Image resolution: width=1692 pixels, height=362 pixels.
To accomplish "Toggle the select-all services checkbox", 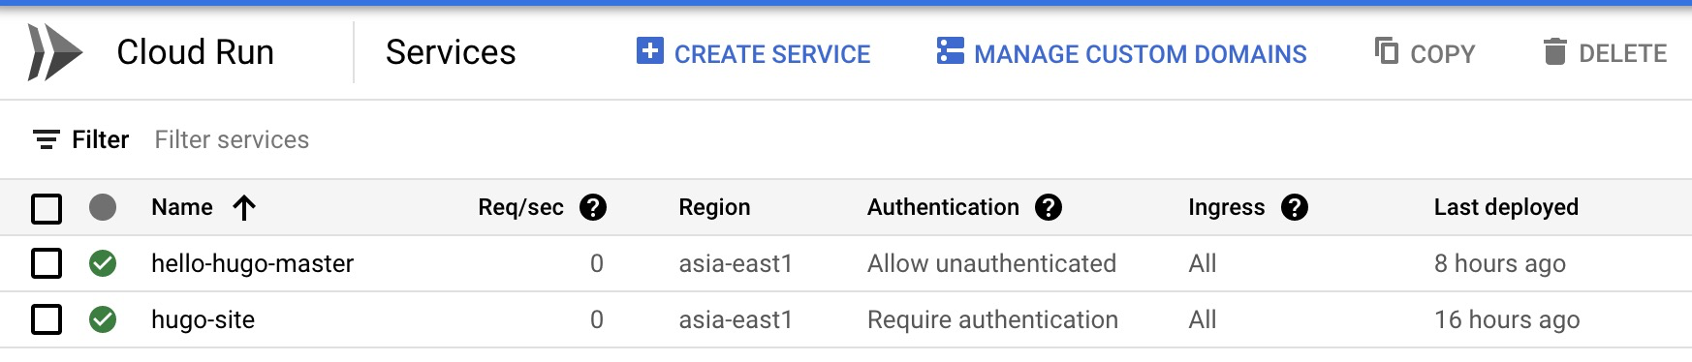I will 47,208.
